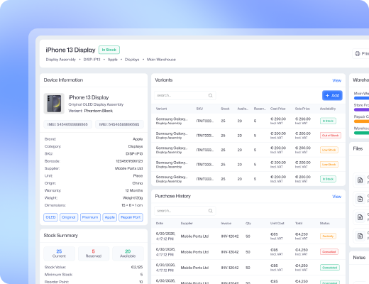369x284 pixels.
Task: Click the Variants search field
Action: click(x=184, y=95)
